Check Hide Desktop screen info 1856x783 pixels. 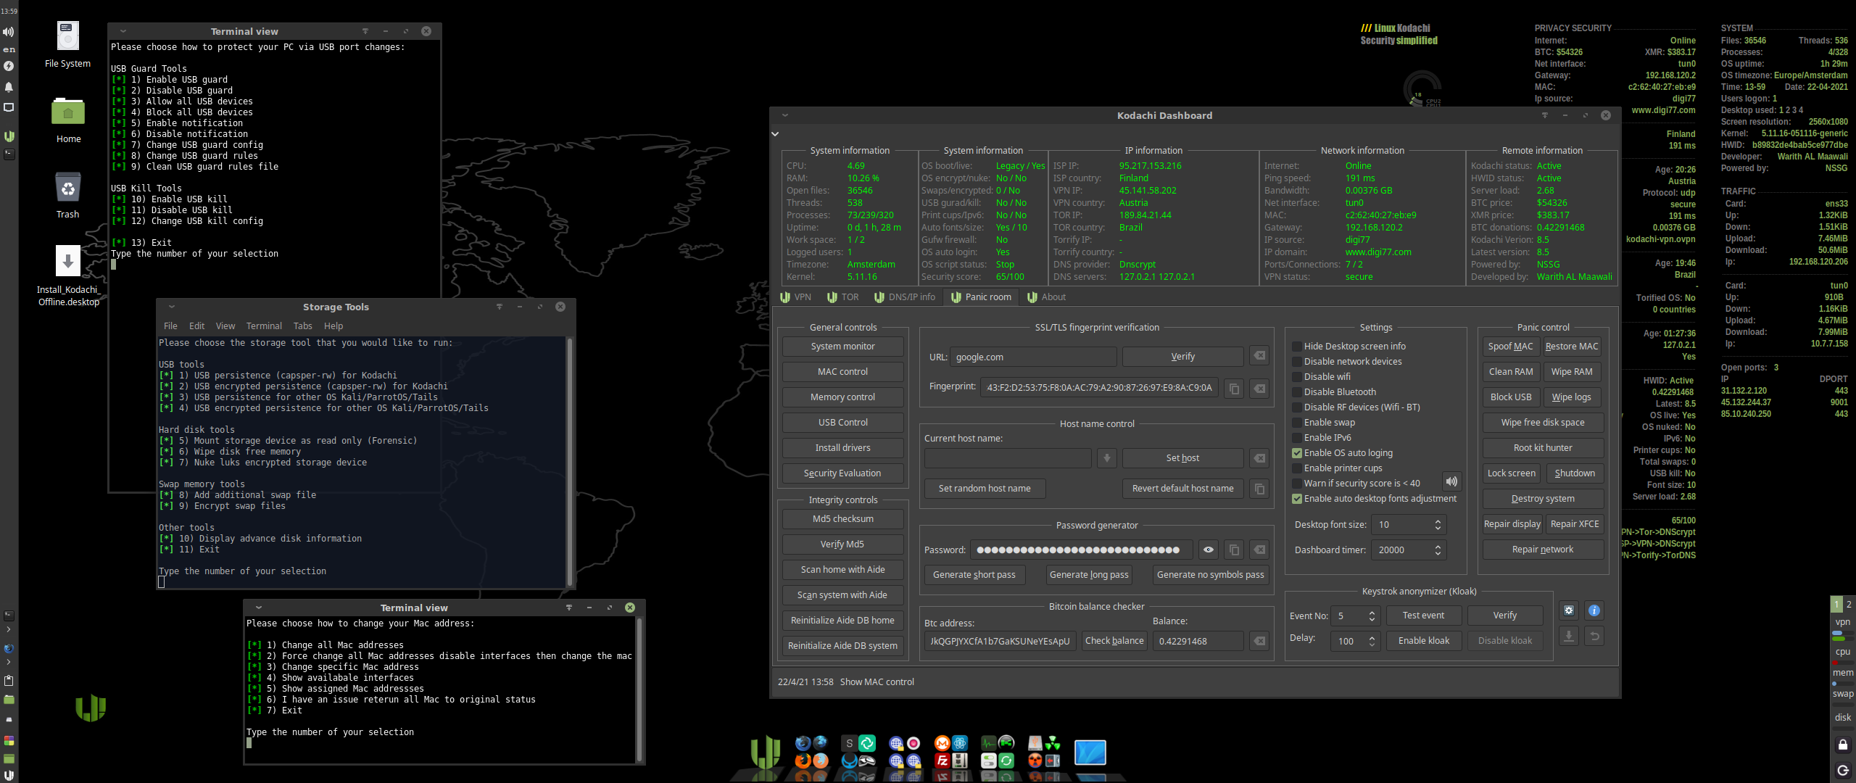(x=1297, y=347)
